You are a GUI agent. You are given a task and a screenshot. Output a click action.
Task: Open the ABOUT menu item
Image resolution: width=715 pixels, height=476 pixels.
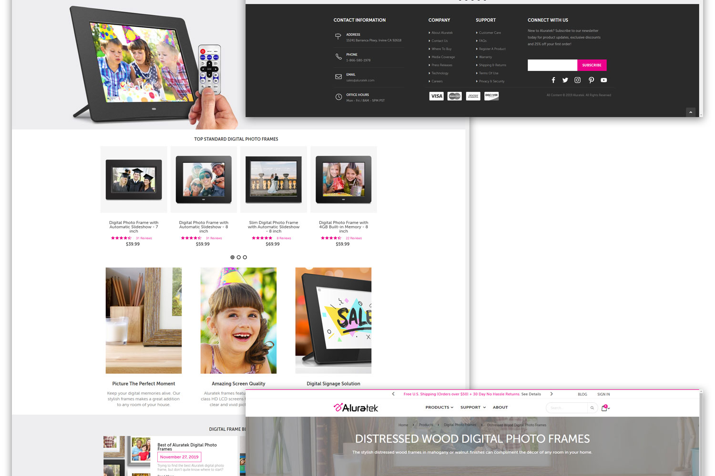(500, 407)
